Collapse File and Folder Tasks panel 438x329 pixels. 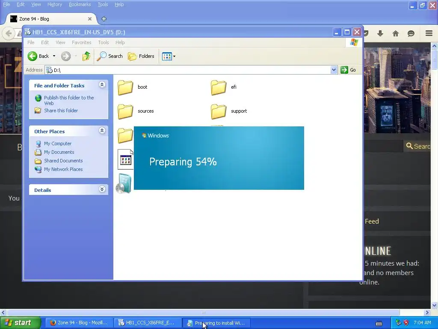102,85
